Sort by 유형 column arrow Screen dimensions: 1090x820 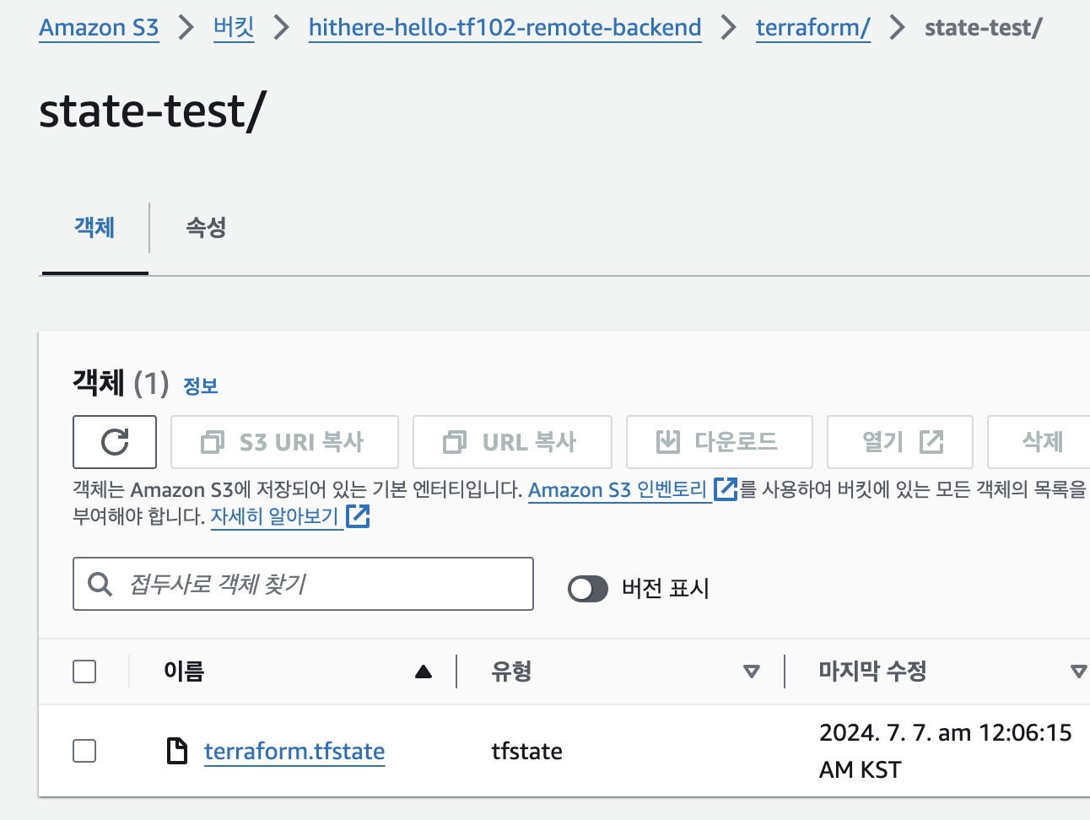pos(751,672)
